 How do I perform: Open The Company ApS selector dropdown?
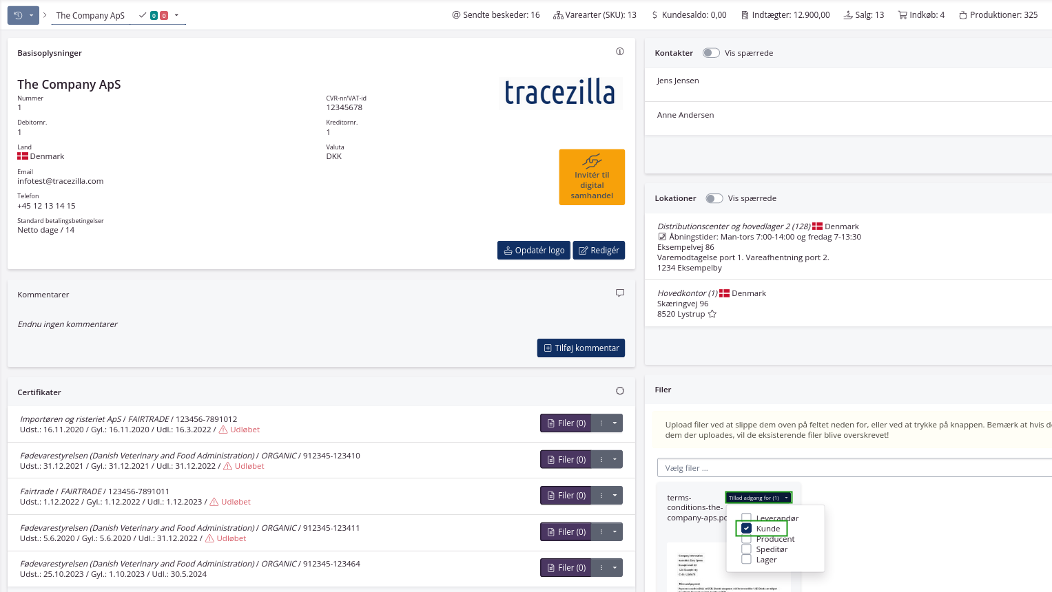[176, 15]
